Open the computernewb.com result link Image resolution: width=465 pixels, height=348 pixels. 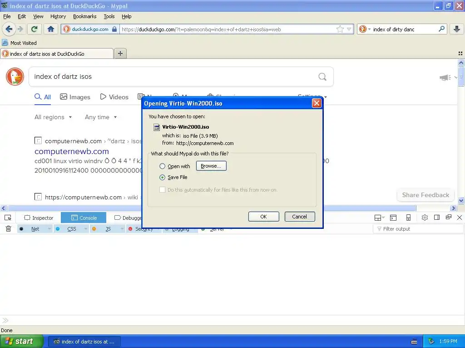(72, 151)
